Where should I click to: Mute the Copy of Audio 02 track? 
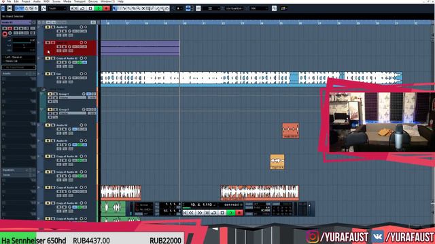[x=48, y=58]
